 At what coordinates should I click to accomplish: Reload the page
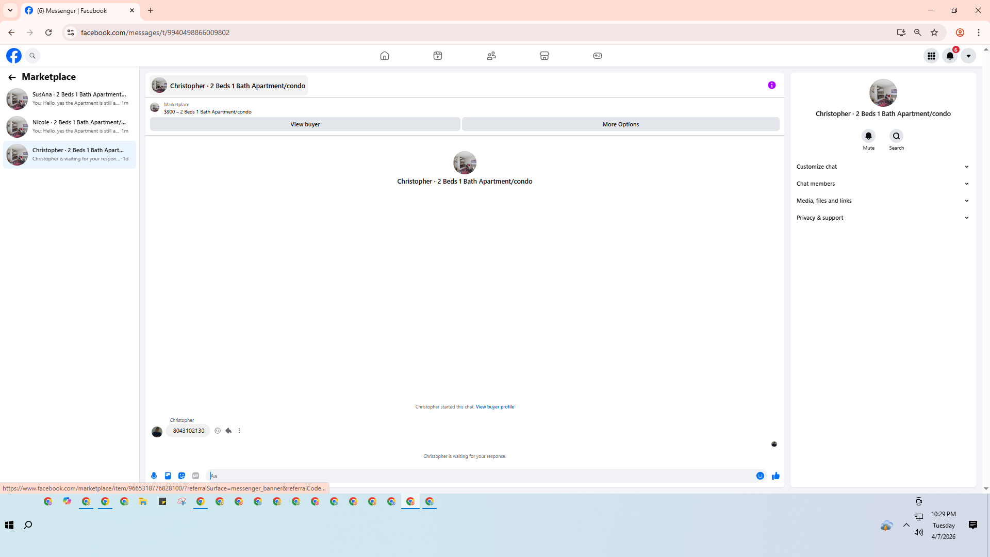[x=48, y=32]
